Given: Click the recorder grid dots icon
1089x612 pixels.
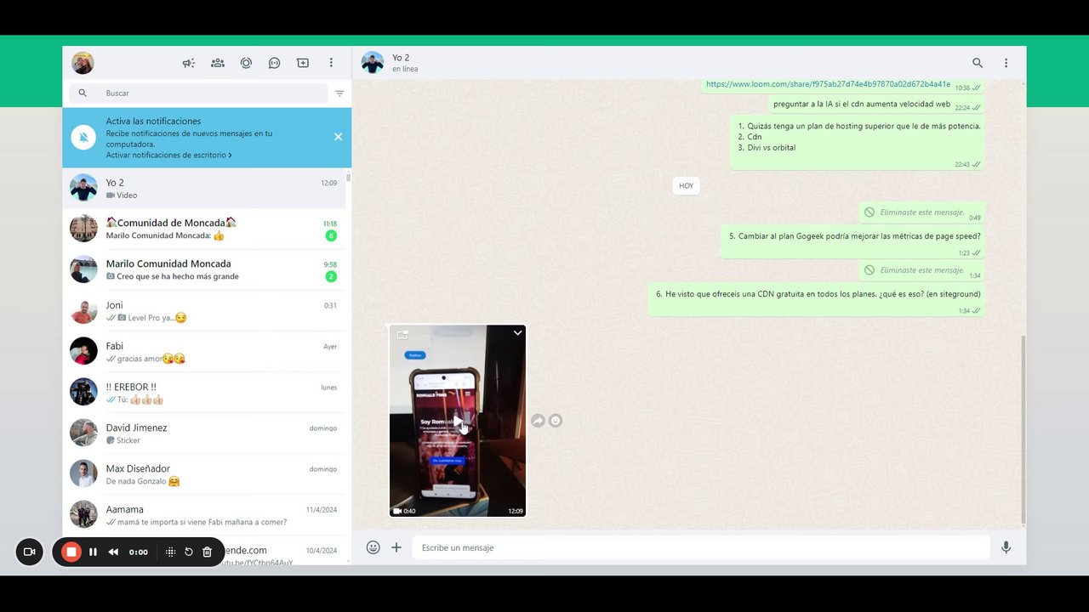Looking at the screenshot, I should 170,552.
